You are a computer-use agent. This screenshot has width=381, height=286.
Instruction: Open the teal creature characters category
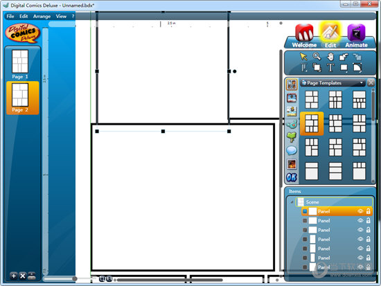click(x=292, y=124)
